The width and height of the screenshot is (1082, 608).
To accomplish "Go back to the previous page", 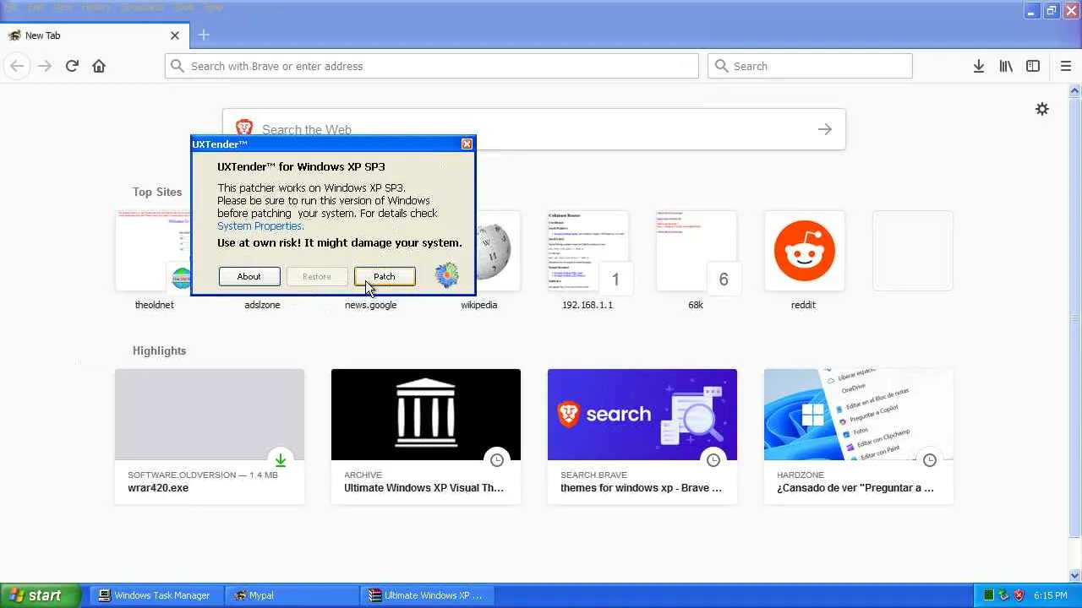I will 17,66.
